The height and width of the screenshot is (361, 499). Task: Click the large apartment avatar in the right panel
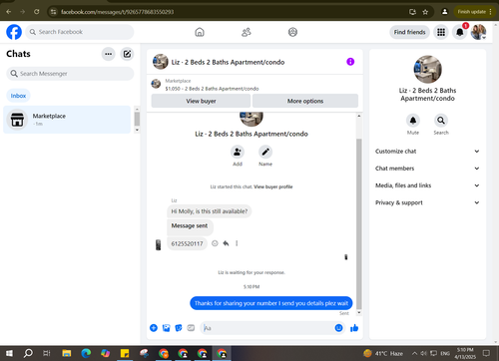pos(427,69)
